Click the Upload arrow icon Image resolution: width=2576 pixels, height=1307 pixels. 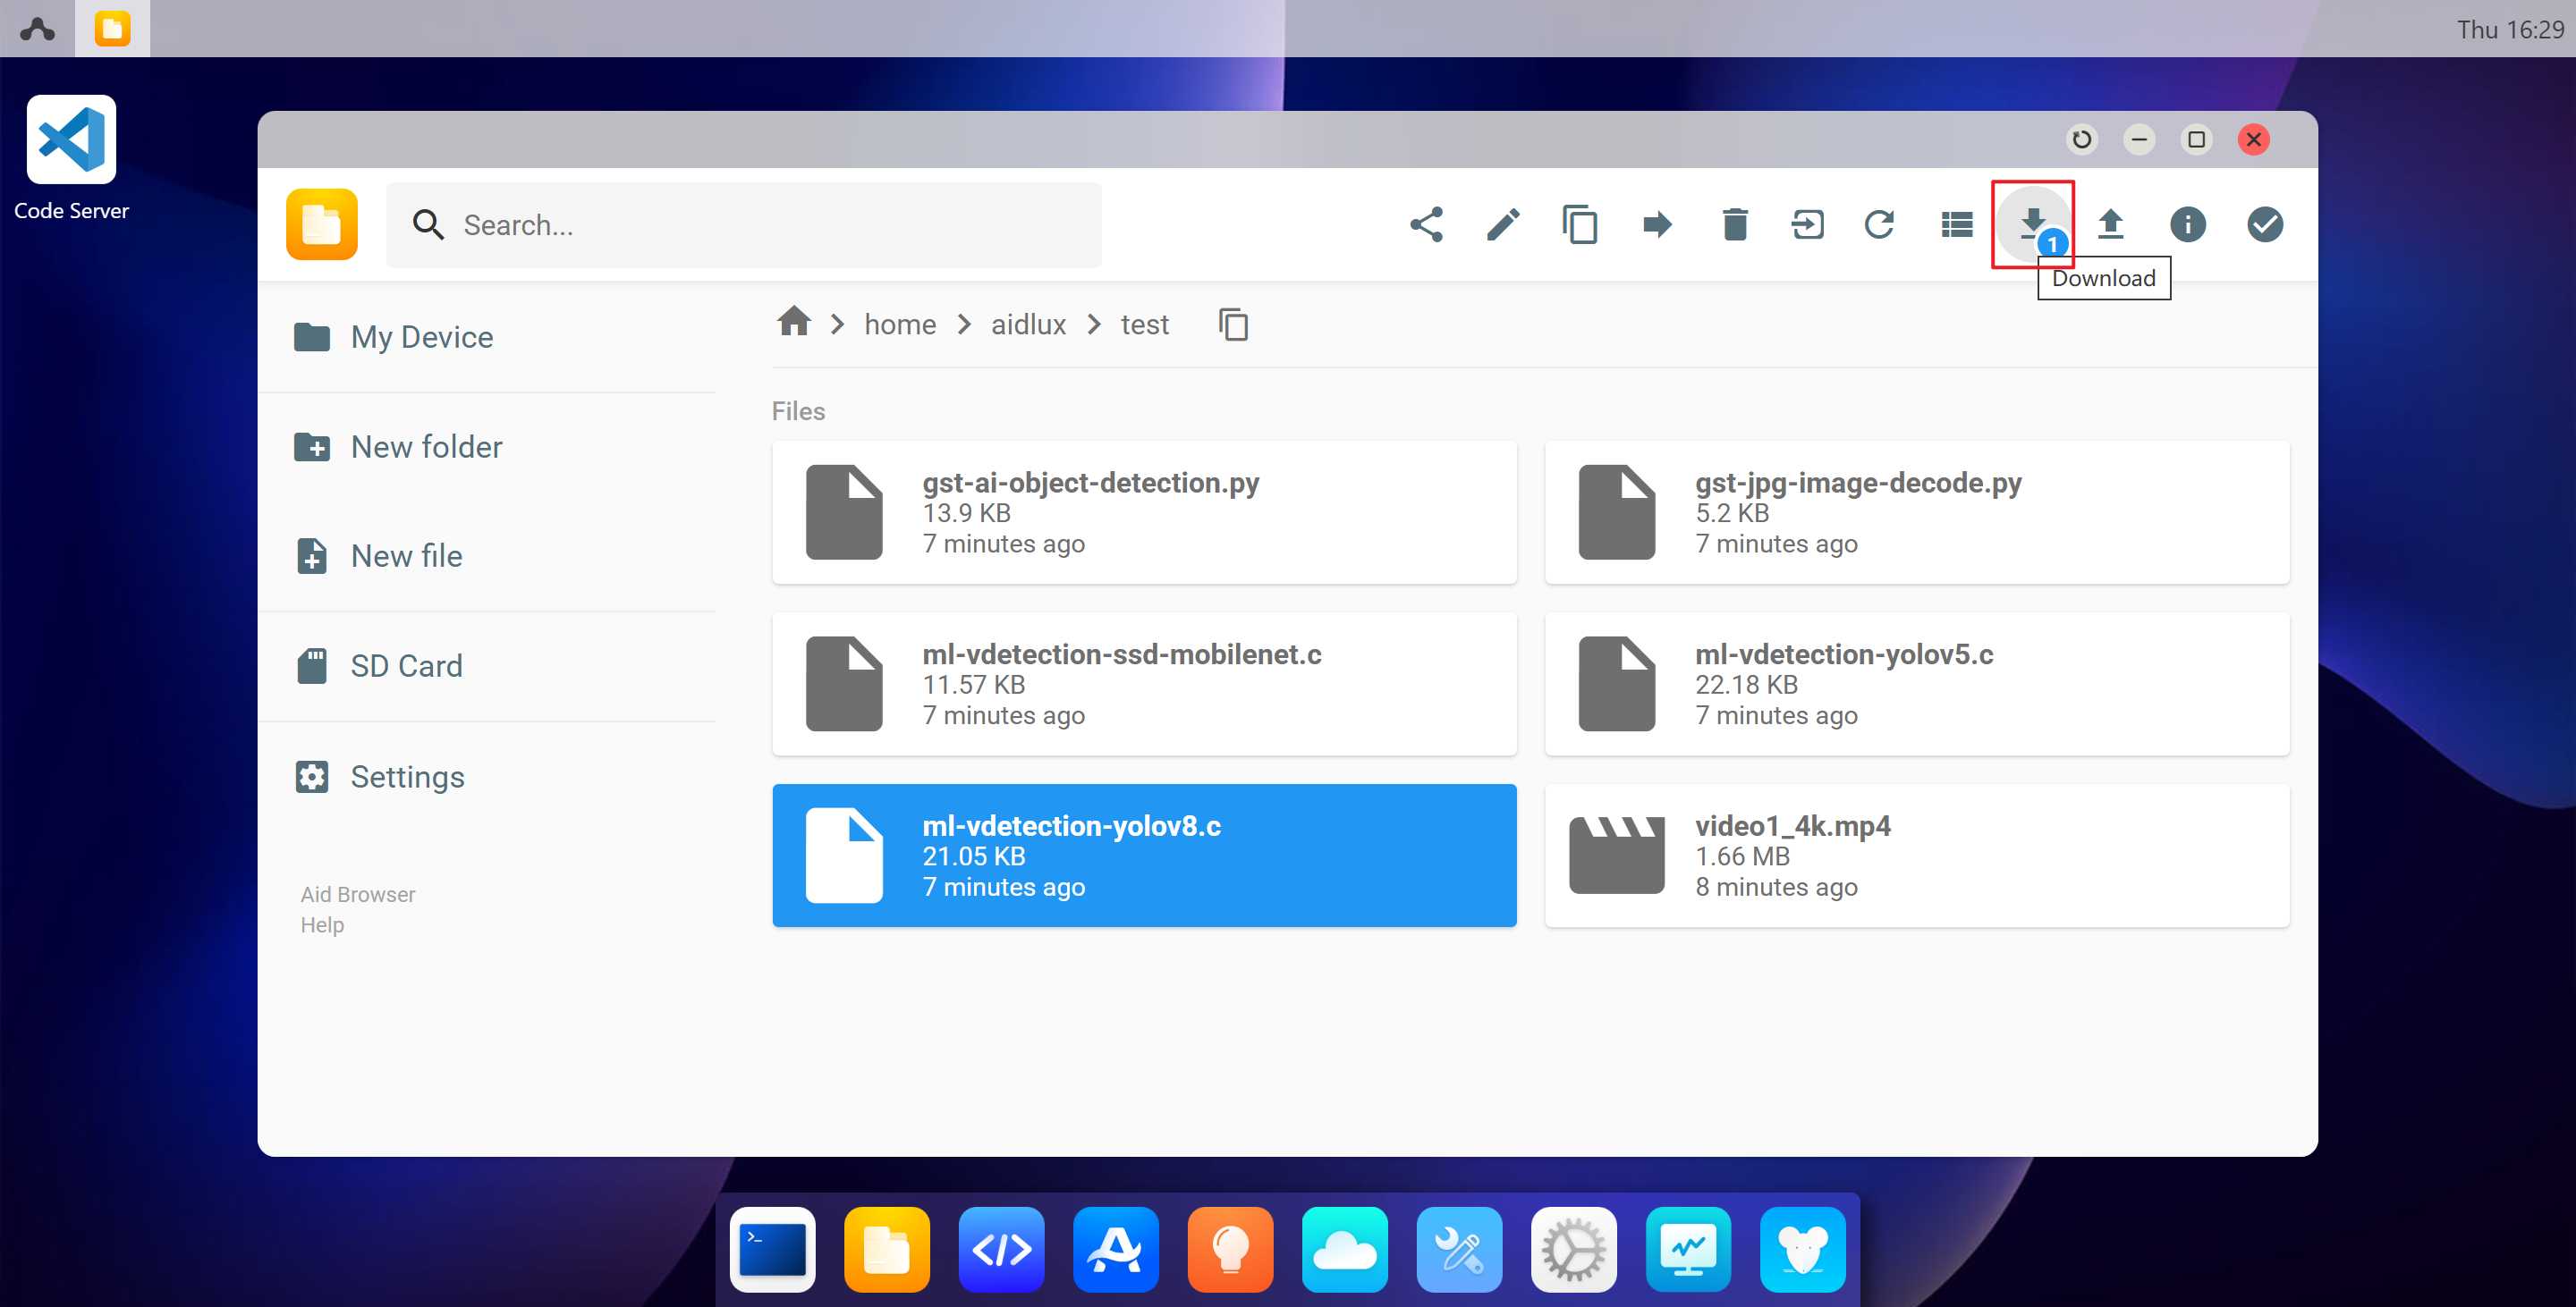pyautogui.click(x=2110, y=224)
